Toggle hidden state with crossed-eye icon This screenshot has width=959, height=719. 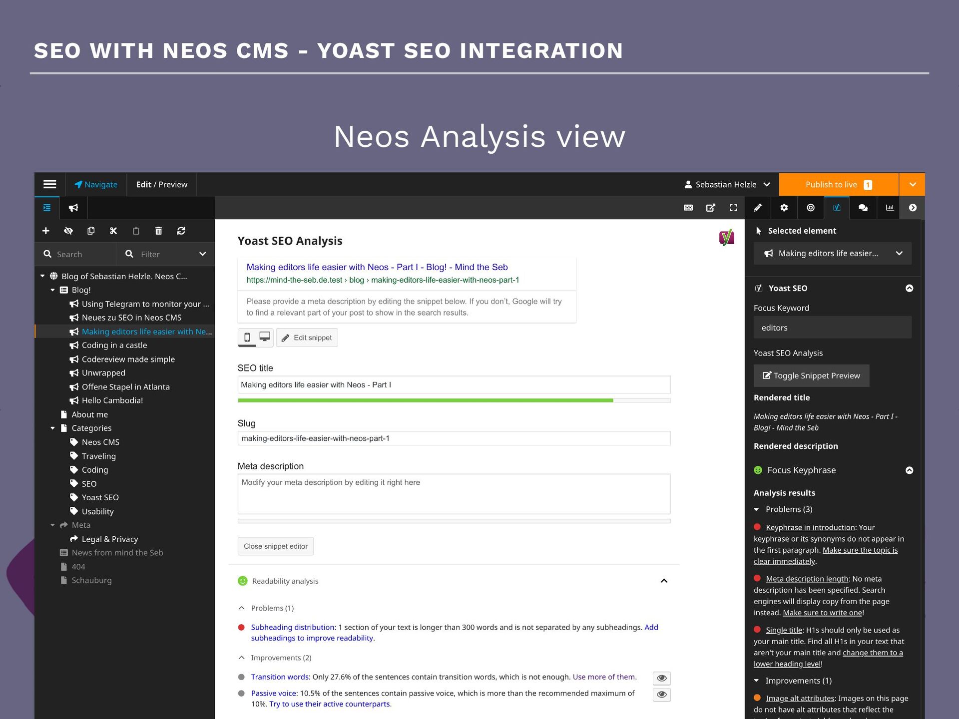click(x=68, y=231)
